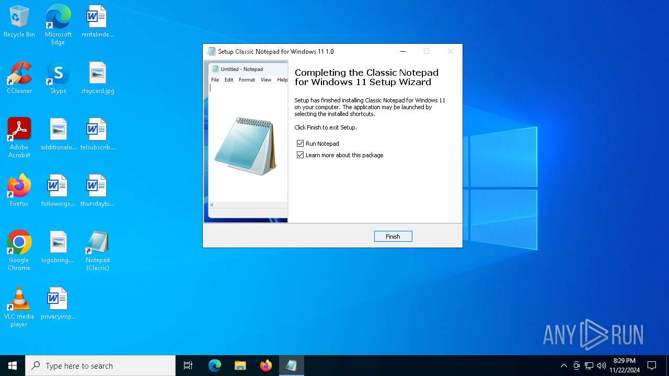Launch Edge from the taskbar
This screenshot has width=669, height=376.
[x=215, y=366]
